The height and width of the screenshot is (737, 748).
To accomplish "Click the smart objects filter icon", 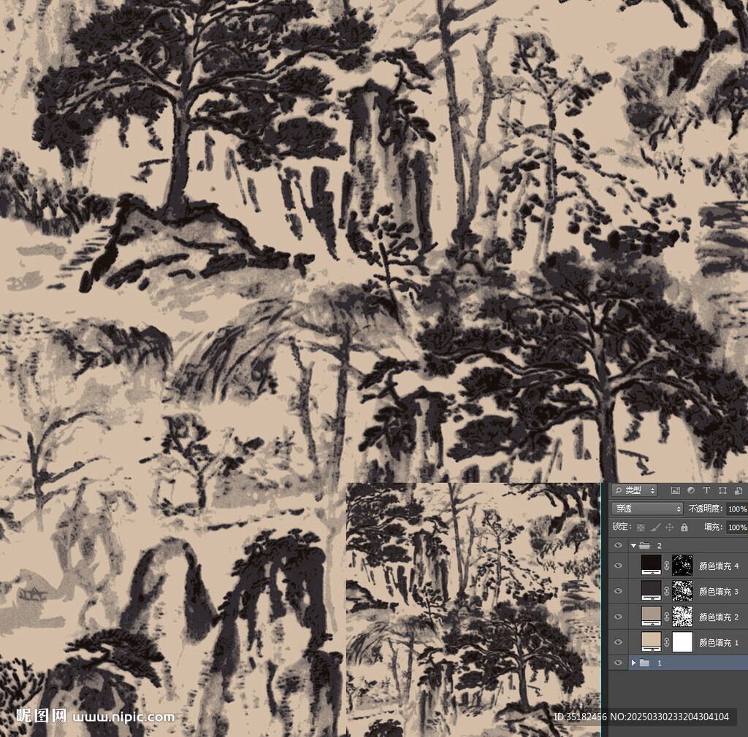I will (738, 490).
